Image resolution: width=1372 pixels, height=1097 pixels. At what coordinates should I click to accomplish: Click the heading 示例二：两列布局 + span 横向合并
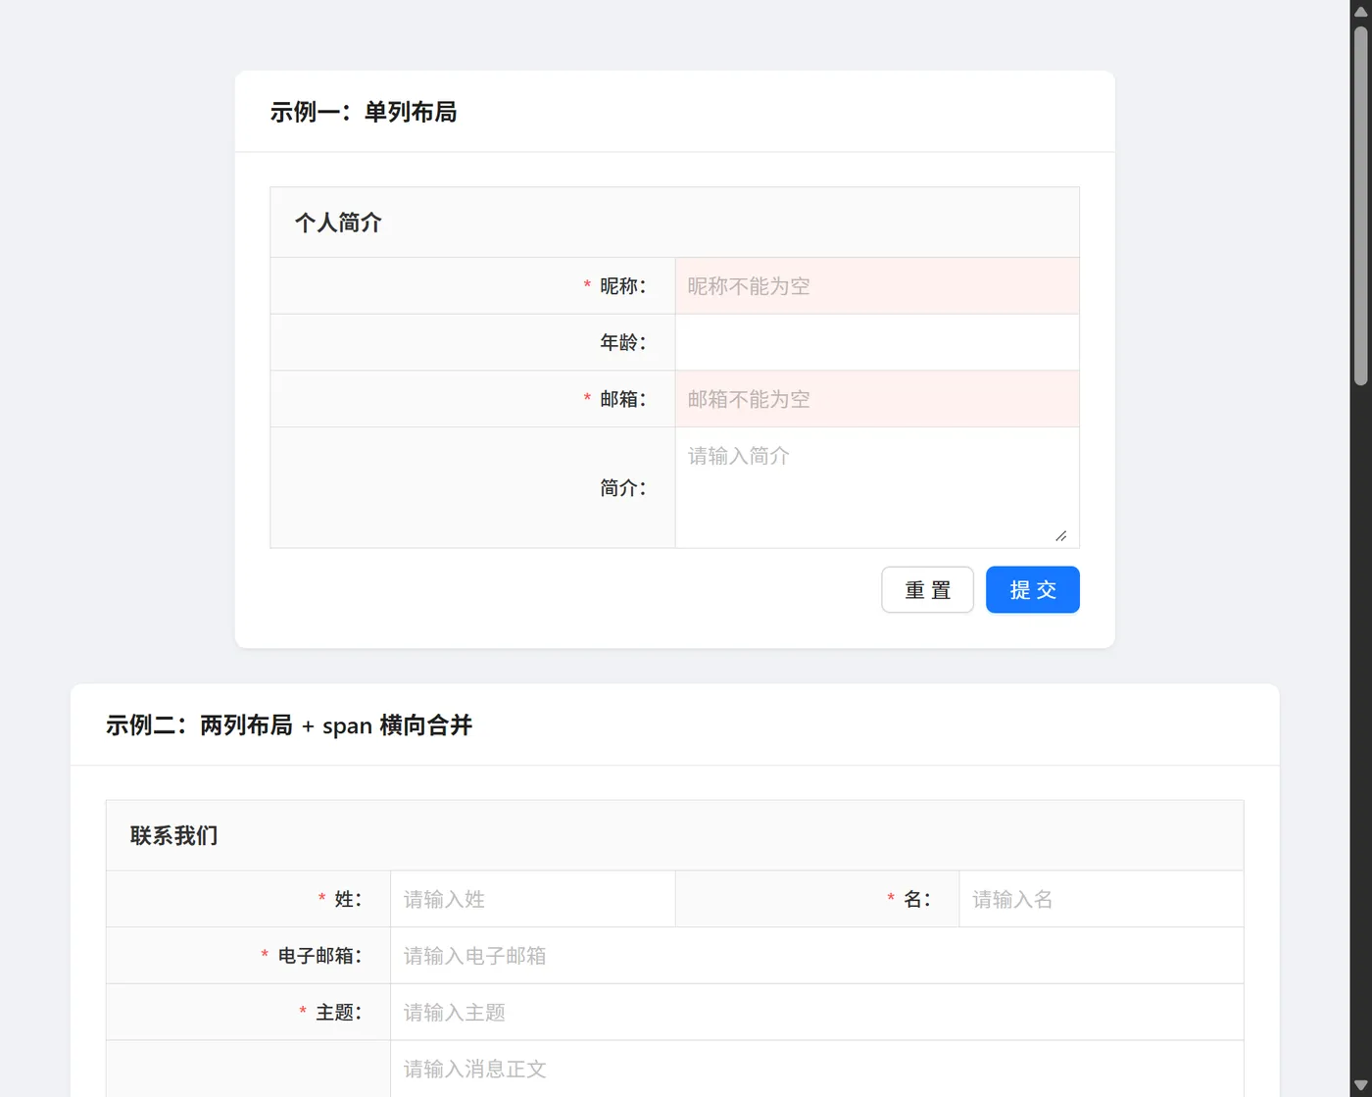(x=289, y=725)
